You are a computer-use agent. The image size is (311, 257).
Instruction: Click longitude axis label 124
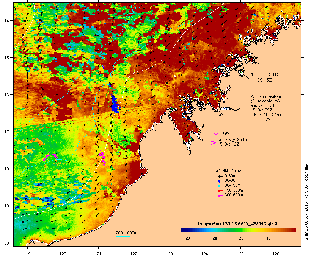[205, 254]
